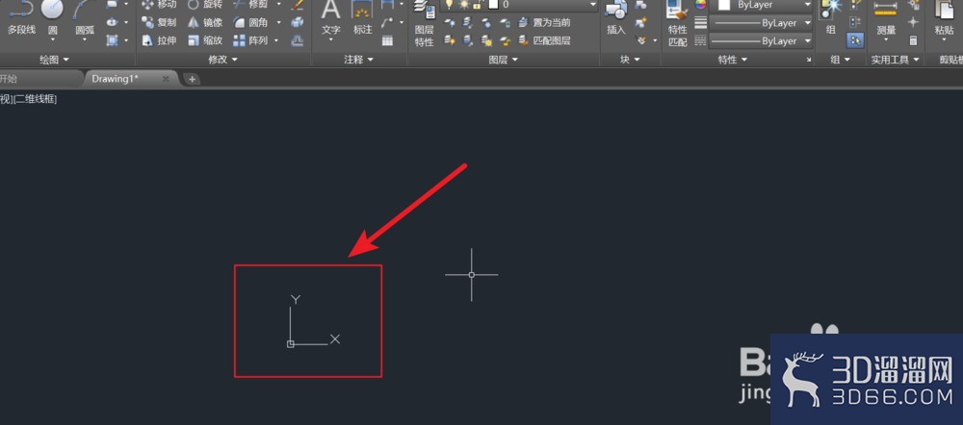Toggle the layer on/off lightbulb icon
Image resolution: width=963 pixels, height=425 pixels.
(x=449, y=4)
